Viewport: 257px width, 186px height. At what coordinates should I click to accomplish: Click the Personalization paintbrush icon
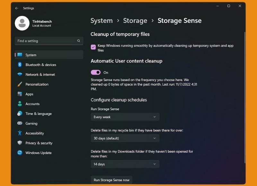pos(20,84)
